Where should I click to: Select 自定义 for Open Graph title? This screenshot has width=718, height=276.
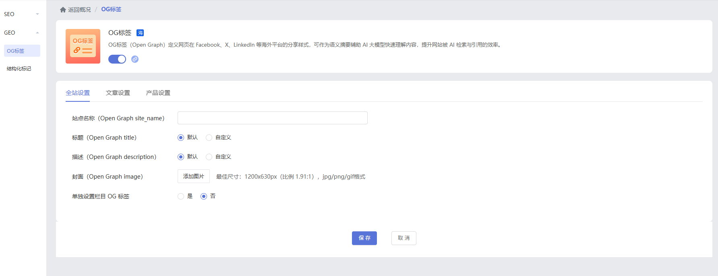[x=209, y=138]
